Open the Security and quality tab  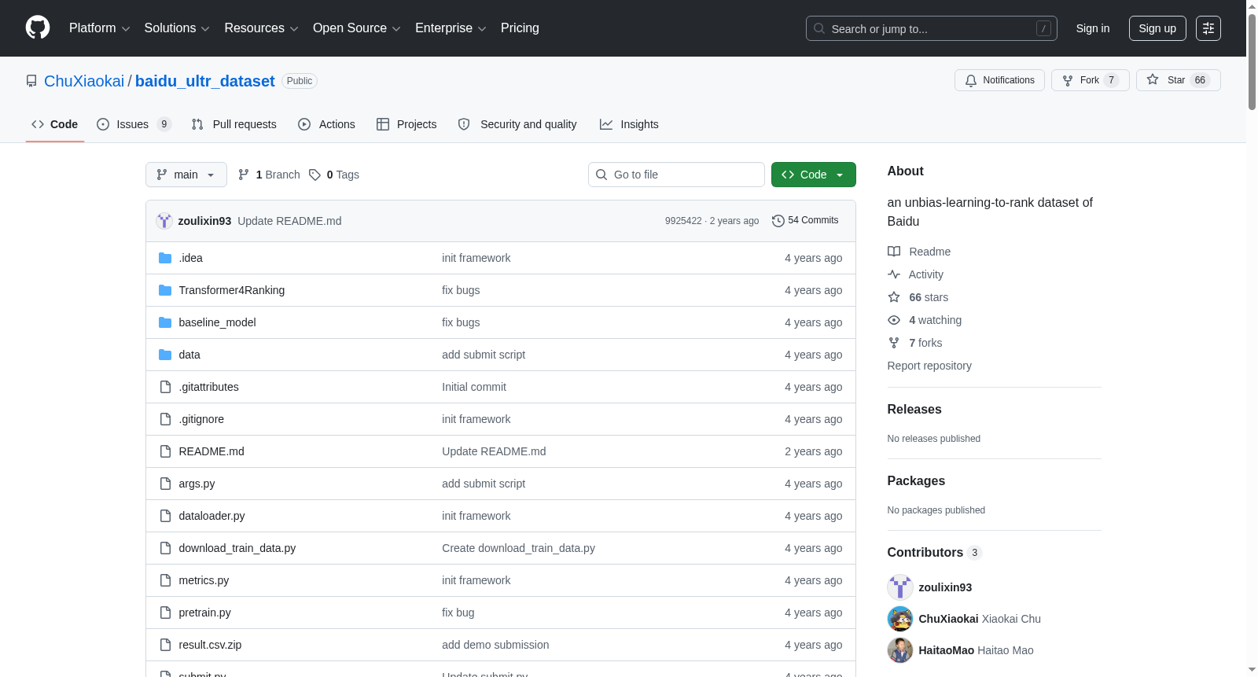pyautogui.click(x=517, y=124)
